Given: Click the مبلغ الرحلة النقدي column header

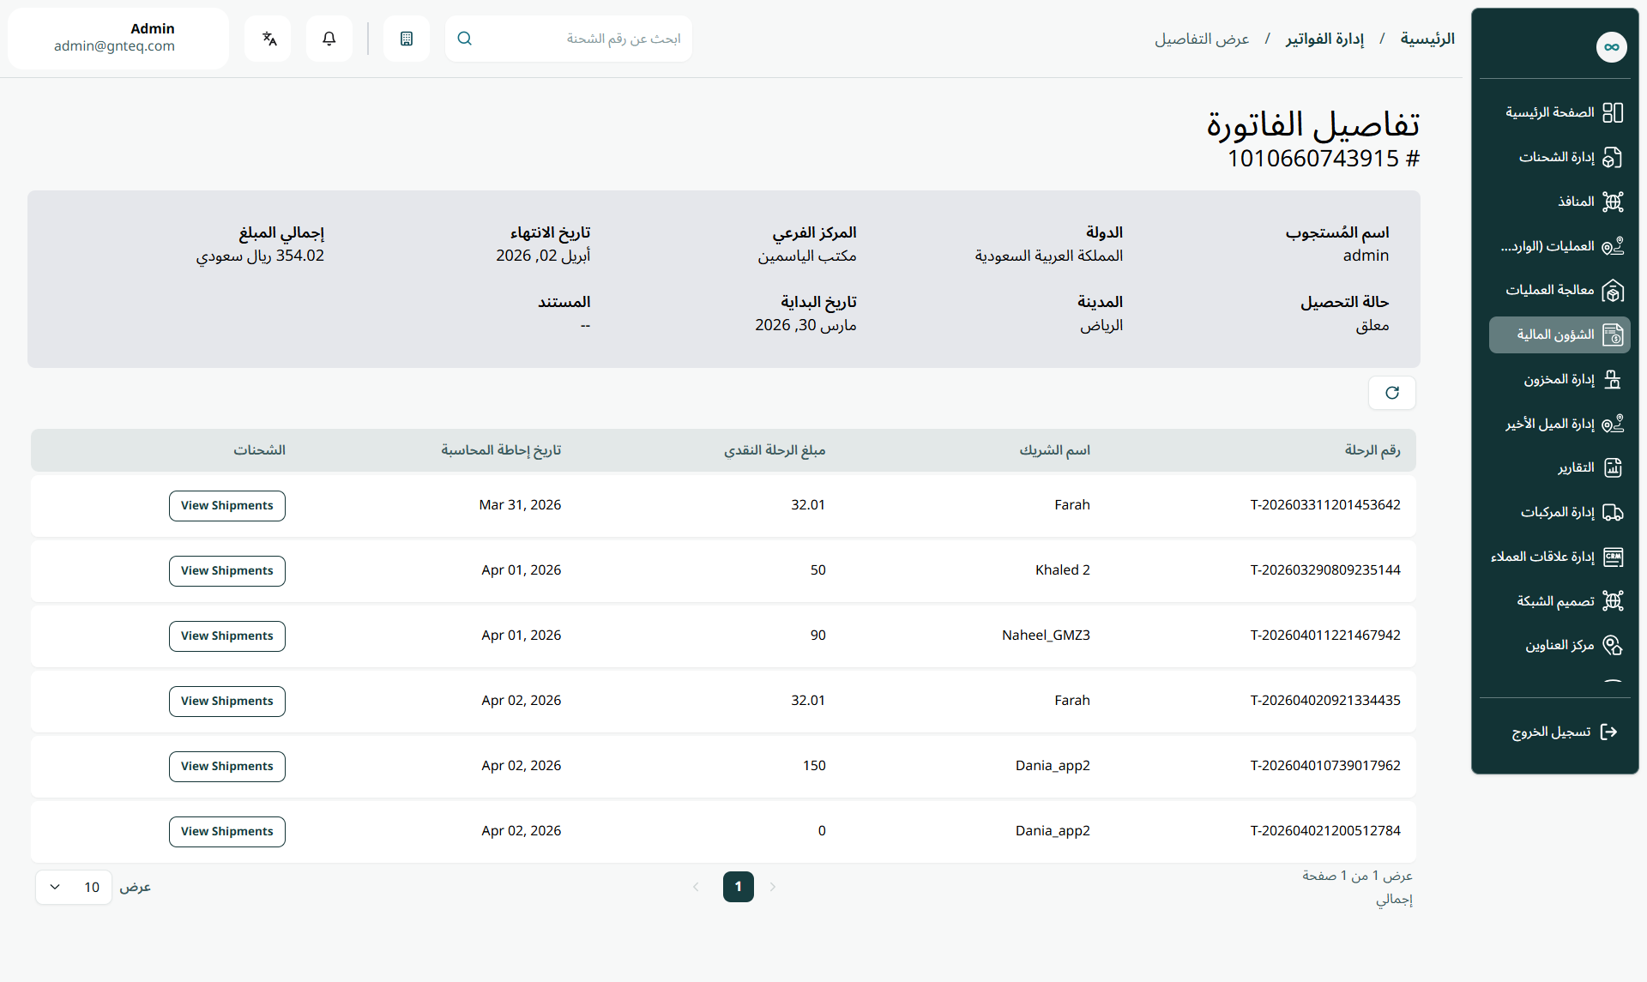Looking at the screenshot, I should (x=774, y=450).
